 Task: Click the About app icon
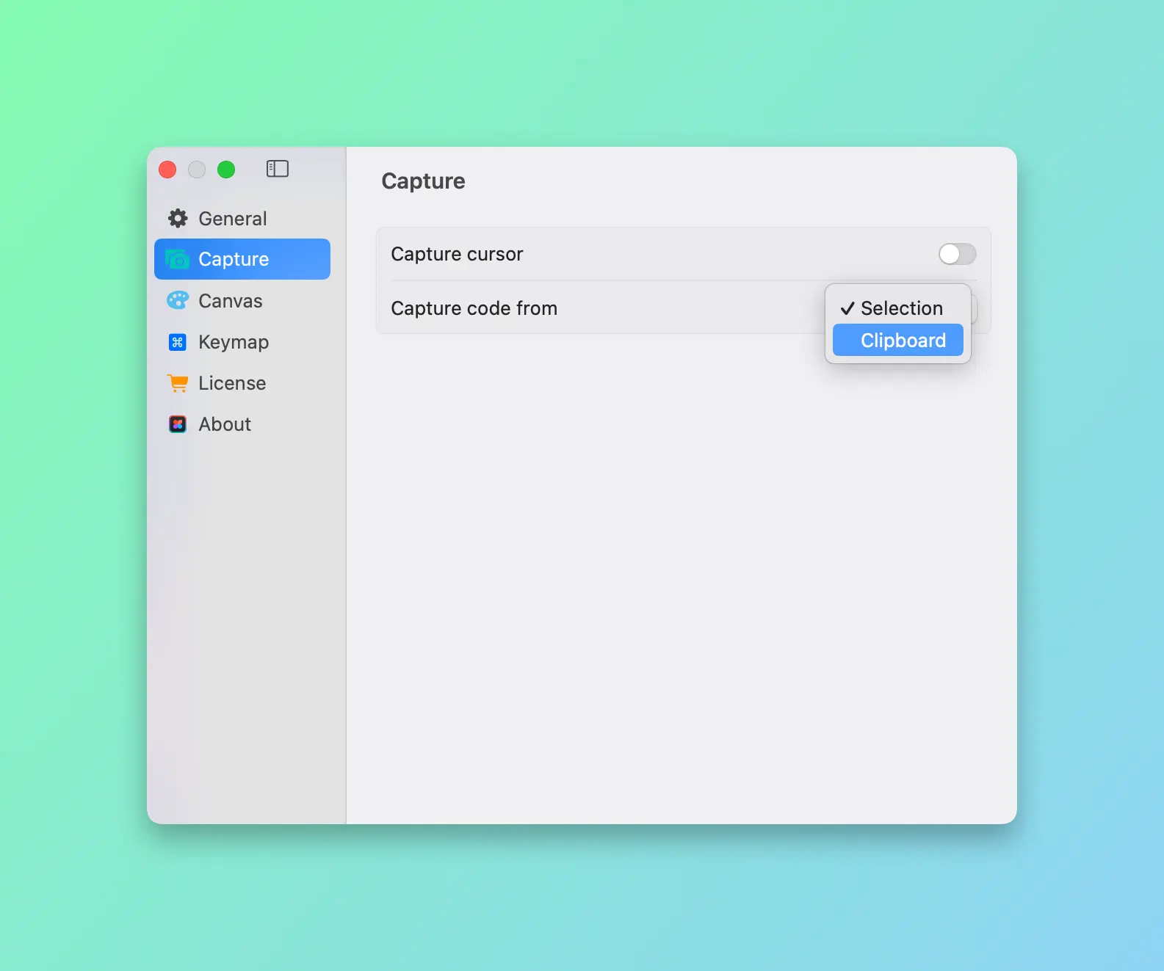[x=178, y=424]
